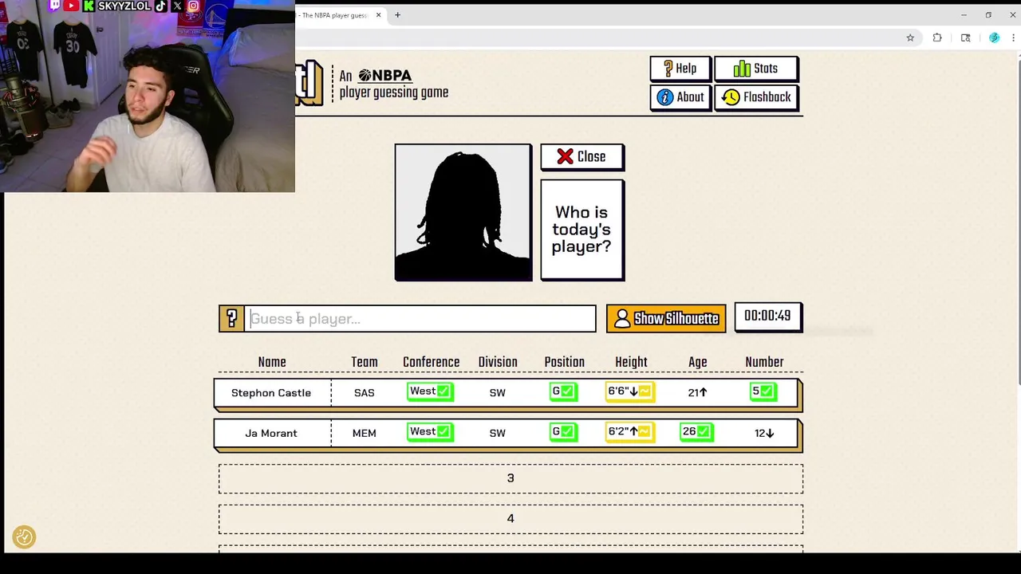This screenshot has width=1021, height=574.
Task: Open a new browser tab with plus
Action: [397, 14]
